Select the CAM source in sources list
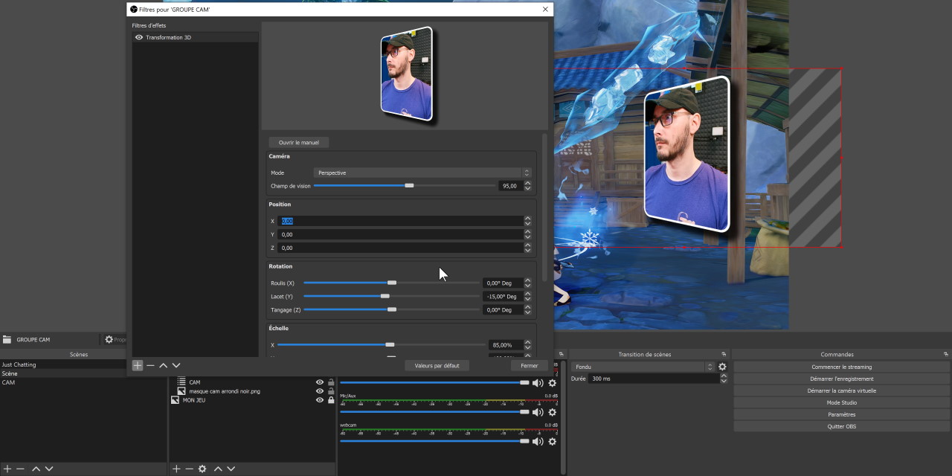The width and height of the screenshot is (952, 476). (195, 382)
